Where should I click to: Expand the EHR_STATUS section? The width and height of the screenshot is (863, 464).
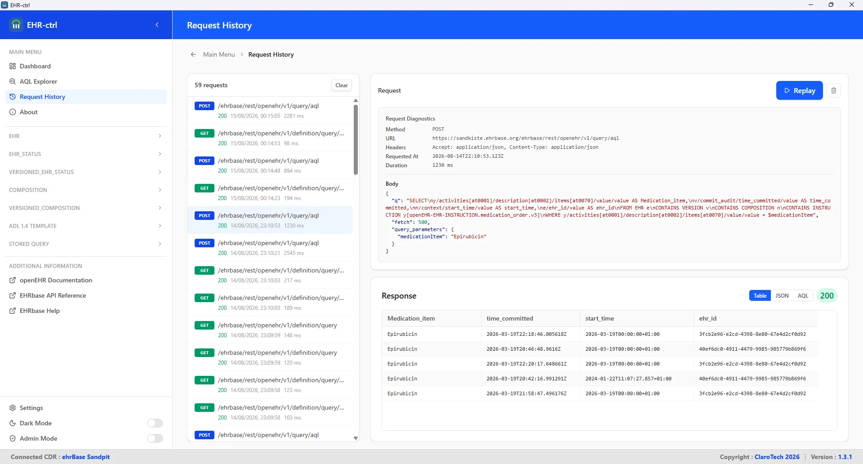pos(85,154)
